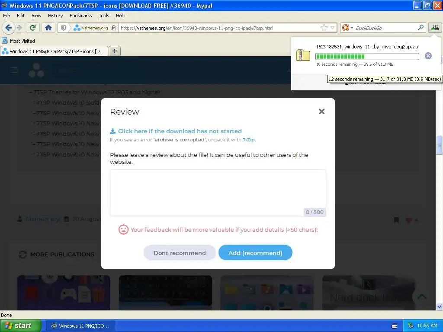Open the site hamburger menu
This screenshot has height=332, width=443.
coord(14,70)
